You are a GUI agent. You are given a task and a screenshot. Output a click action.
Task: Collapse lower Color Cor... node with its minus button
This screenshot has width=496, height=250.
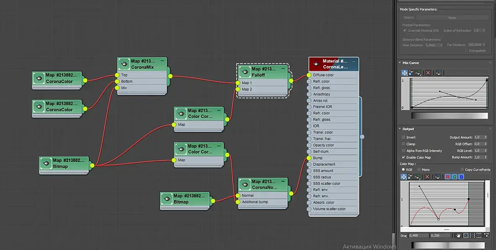(x=219, y=146)
